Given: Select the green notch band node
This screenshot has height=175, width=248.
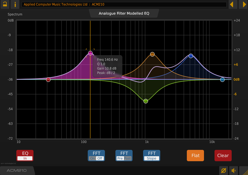Looking at the screenshot, I should click(x=146, y=101).
